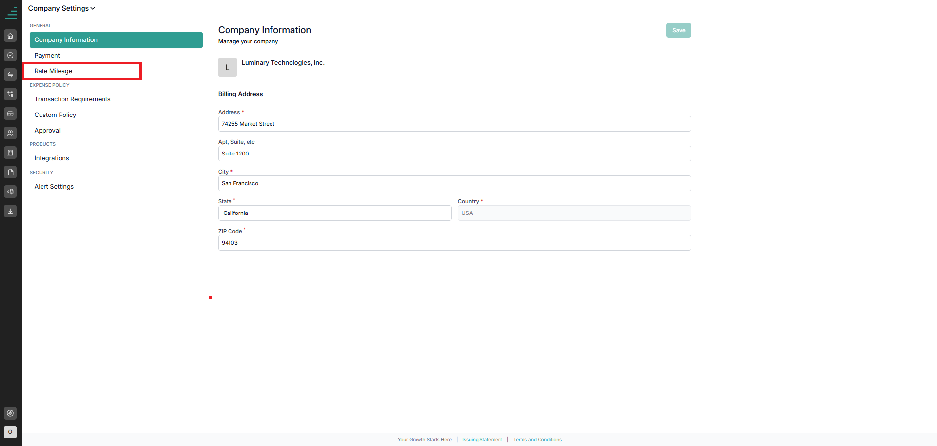Open the Home icon in sidebar
Screen dimensions: 937x446
click(x=10, y=36)
